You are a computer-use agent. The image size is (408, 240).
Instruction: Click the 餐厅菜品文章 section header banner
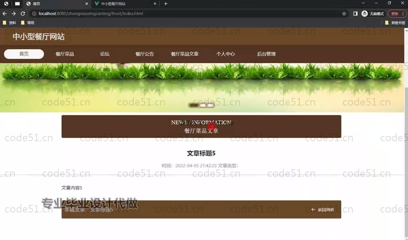coord(201,127)
